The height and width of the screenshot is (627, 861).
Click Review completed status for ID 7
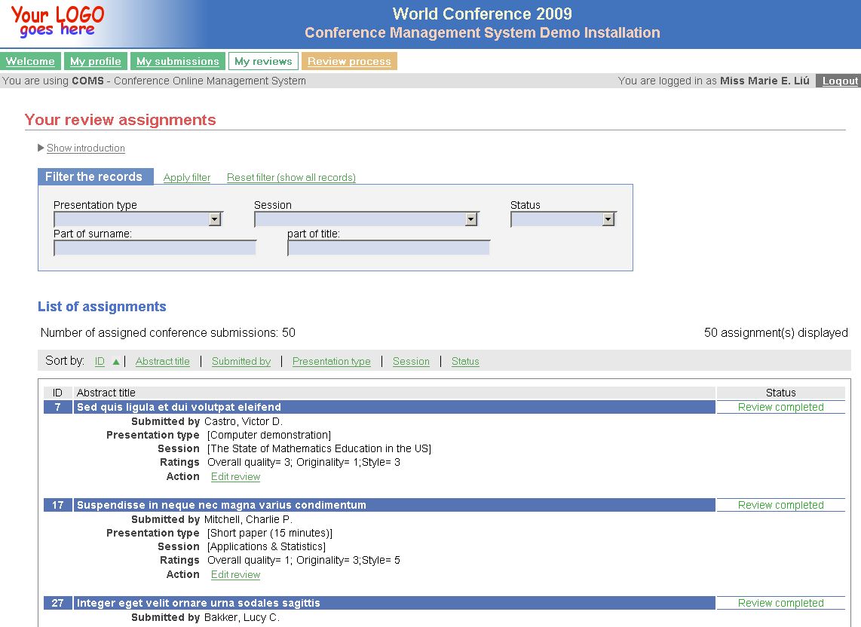pyautogui.click(x=780, y=407)
